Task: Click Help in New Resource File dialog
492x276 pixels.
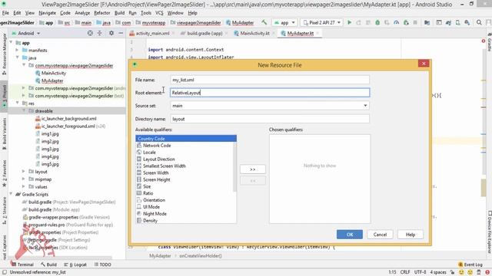Action: click(x=411, y=235)
